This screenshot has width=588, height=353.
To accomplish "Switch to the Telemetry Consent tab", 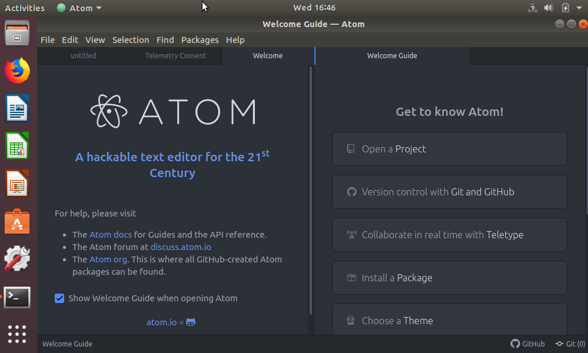I will coord(175,55).
